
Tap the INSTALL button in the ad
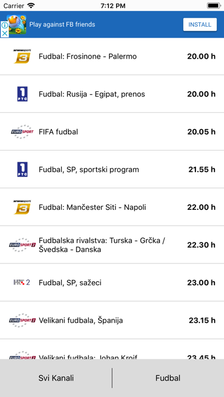[200, 25]
